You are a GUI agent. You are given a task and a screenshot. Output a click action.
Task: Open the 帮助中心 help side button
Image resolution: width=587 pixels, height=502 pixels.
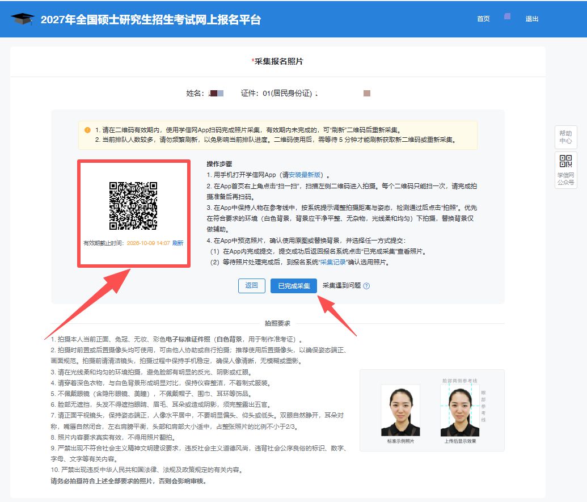pos(565,137)
